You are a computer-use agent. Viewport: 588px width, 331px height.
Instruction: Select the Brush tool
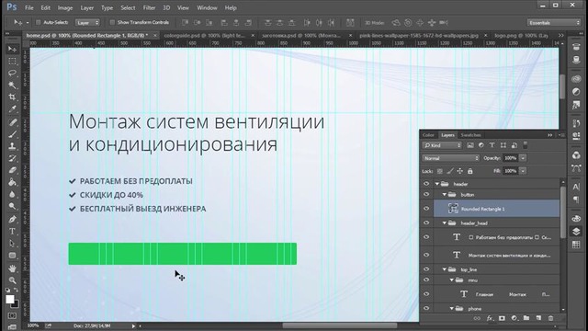pyautogui.click(x=12, y=134)
